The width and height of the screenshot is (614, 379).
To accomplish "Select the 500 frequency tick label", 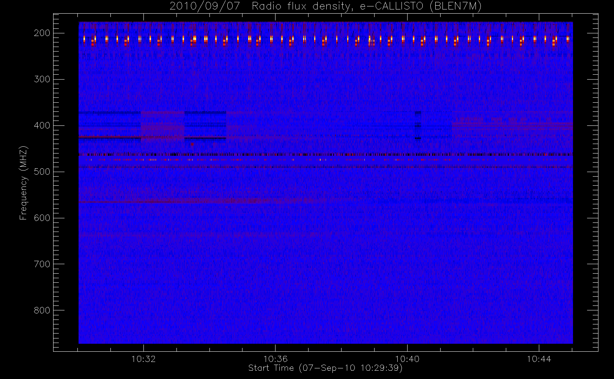I will point(42,172).
